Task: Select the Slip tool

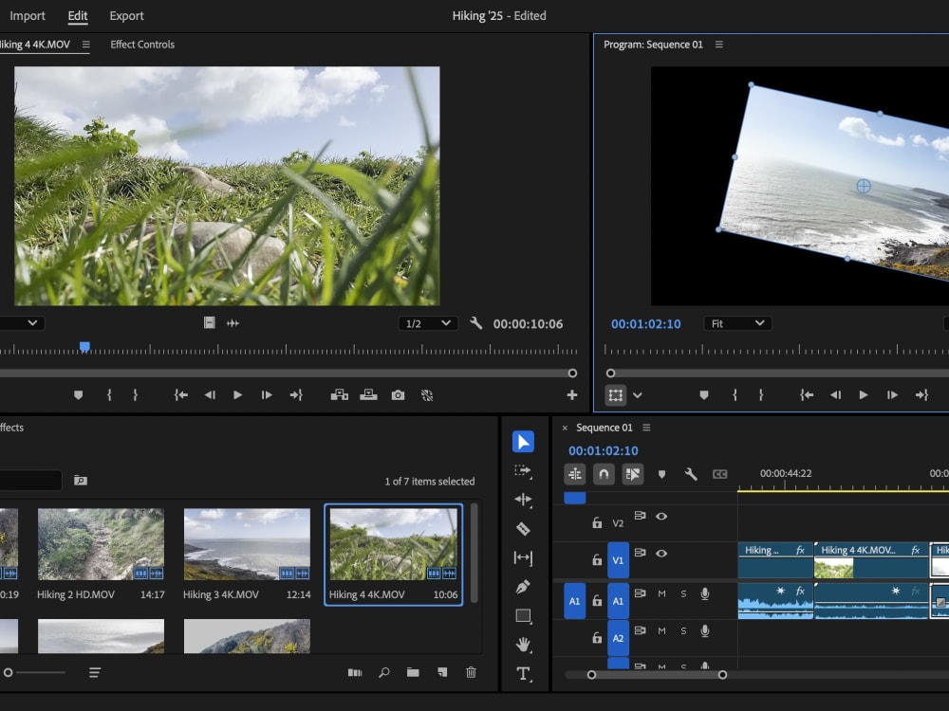Action: click(x=523, y=557)
